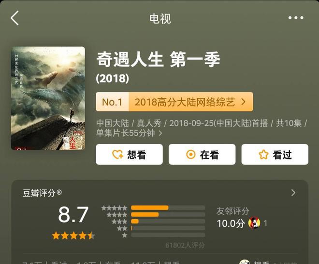Tap the five-star rating distribution bar

point(168,208)
